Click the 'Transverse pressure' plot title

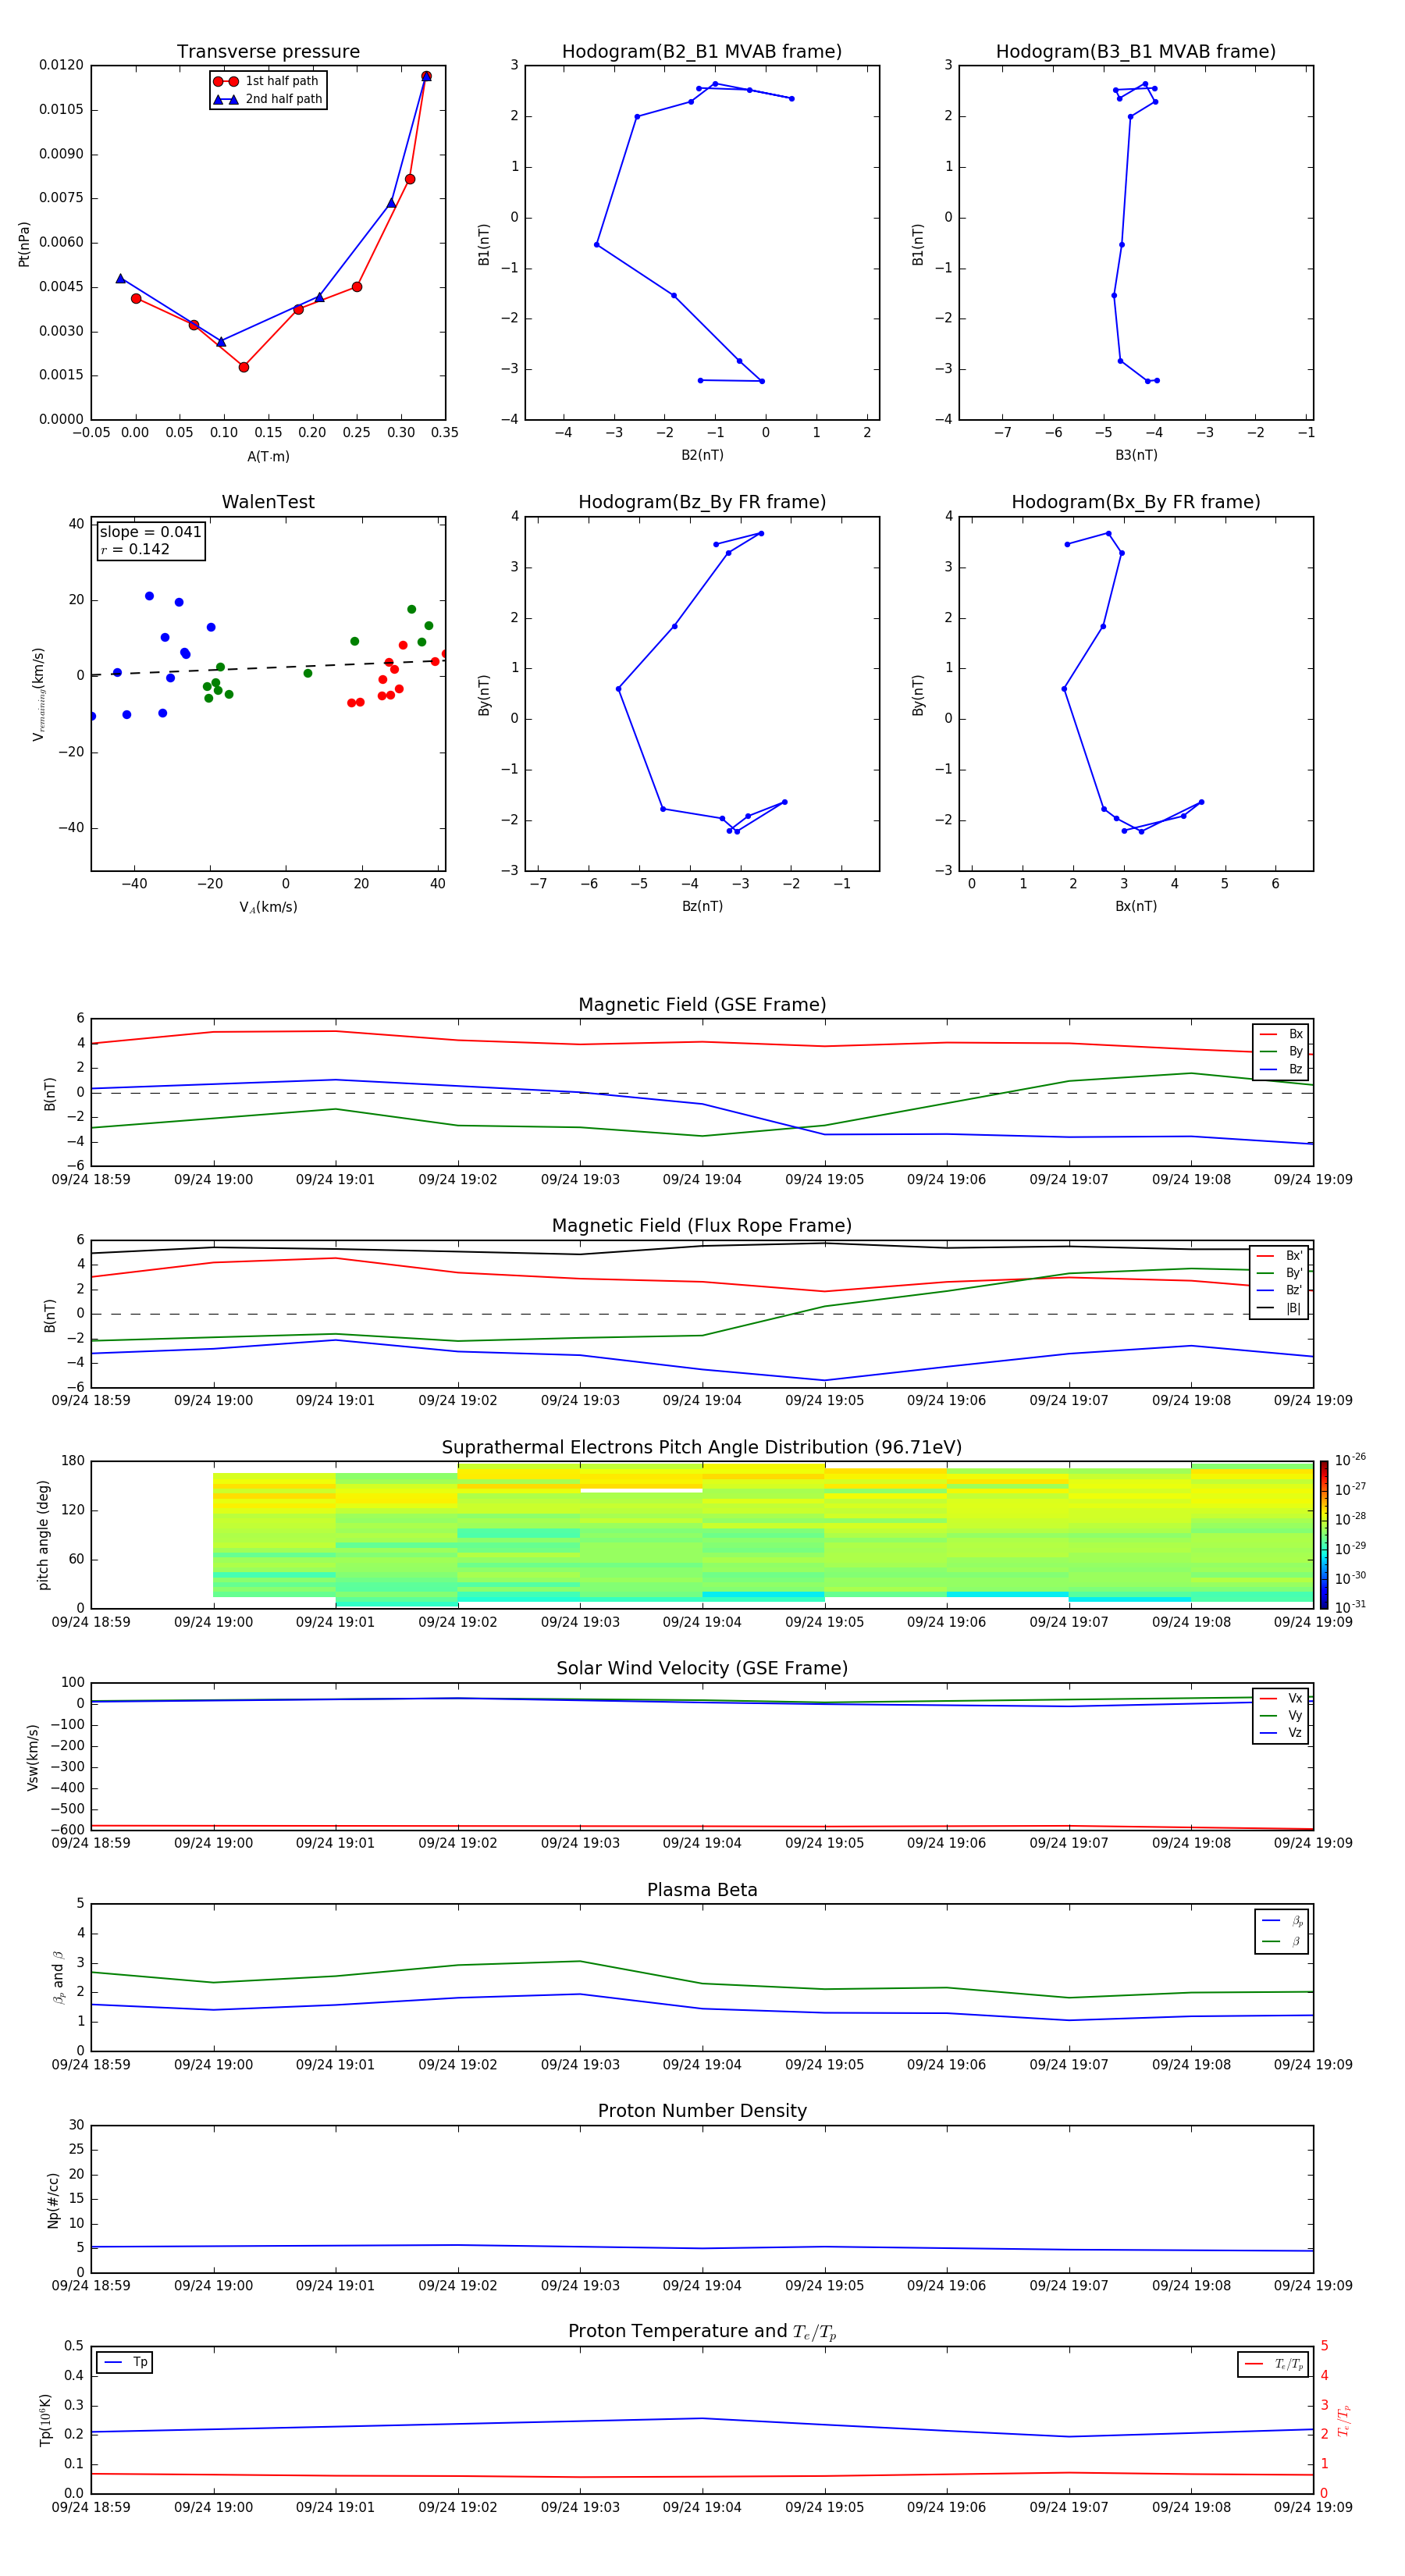pyautogui.click(x=268, y=52)
